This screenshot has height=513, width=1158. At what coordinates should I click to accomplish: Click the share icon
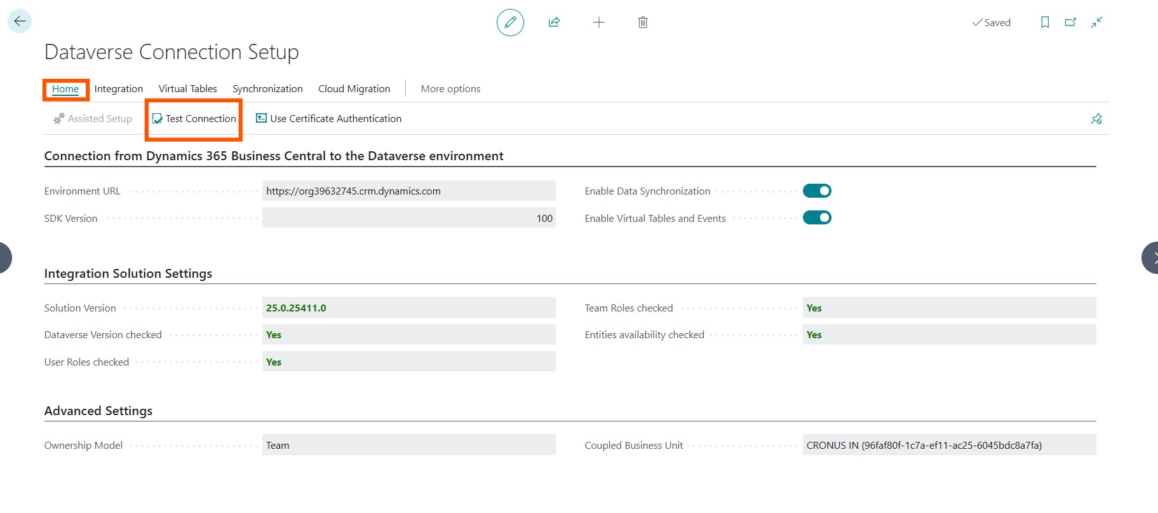(x=554, y=22)
